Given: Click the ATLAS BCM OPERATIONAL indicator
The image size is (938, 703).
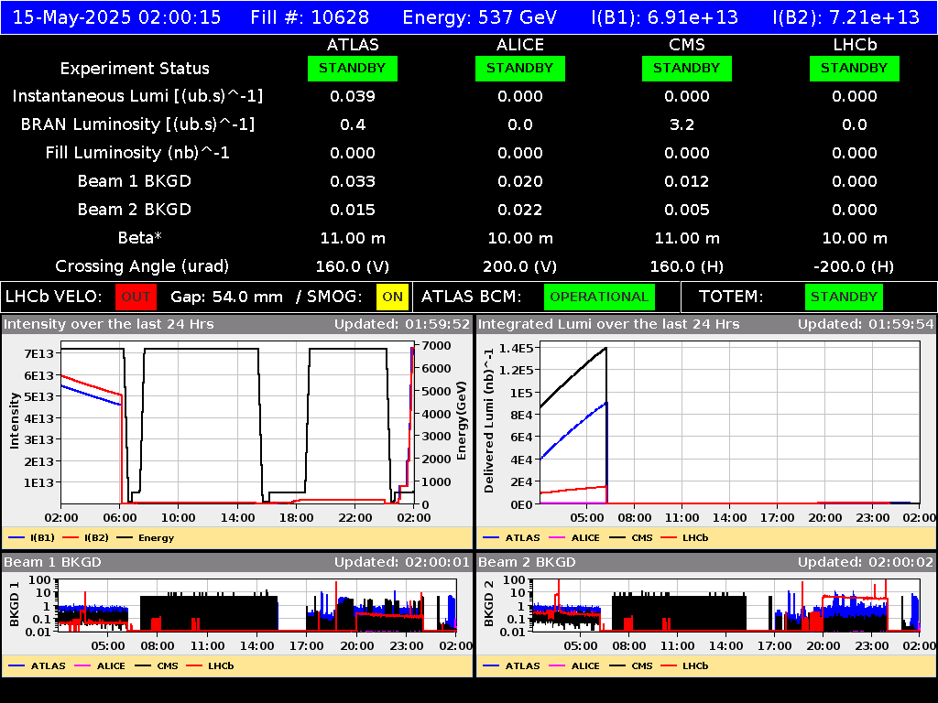Looking at the screenshot, I should tap(599, 297).
